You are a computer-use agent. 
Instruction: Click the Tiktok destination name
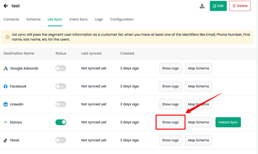point(14,140)
